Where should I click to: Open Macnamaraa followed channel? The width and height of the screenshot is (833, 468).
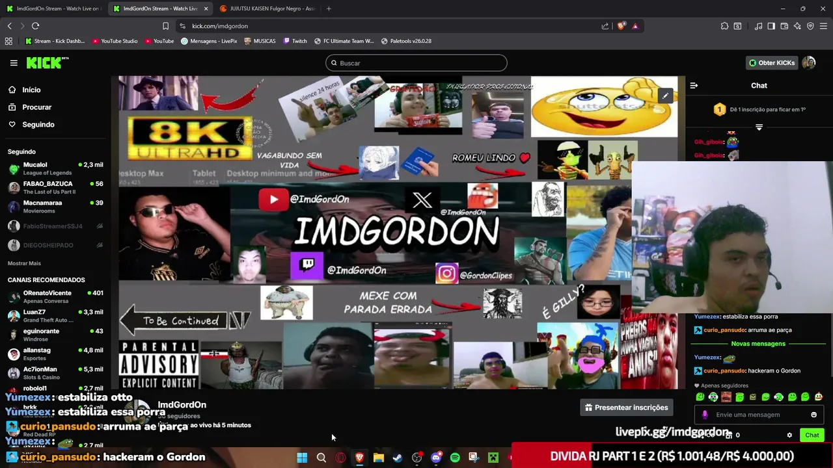pyautogui.click(x=55, y=207)
